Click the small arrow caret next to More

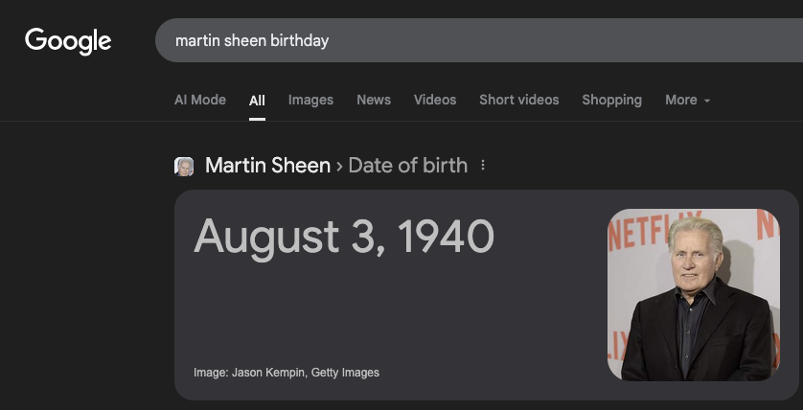[707, 101]
